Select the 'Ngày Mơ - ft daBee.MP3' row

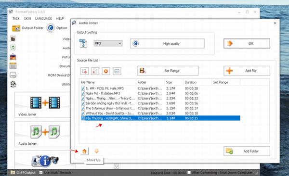pyautogui.click(x=160, y=93)
